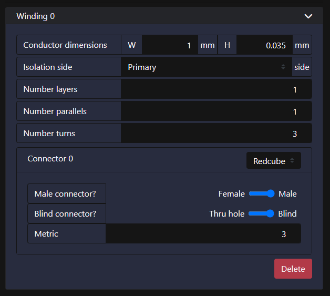Click the Blind label next to switch
330x296 pixels.
tap(287, 213)
